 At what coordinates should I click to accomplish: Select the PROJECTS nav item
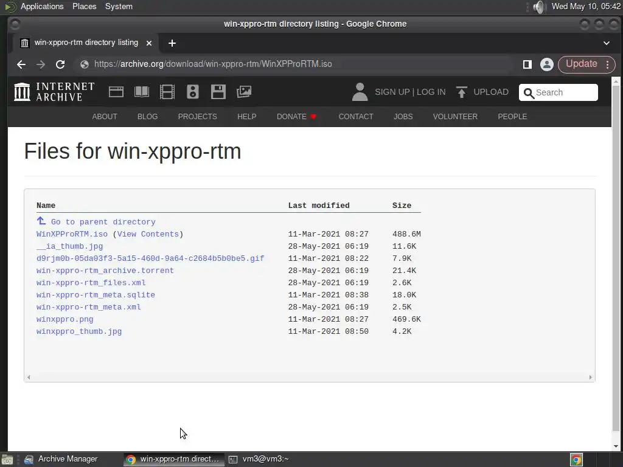point(198,117)
